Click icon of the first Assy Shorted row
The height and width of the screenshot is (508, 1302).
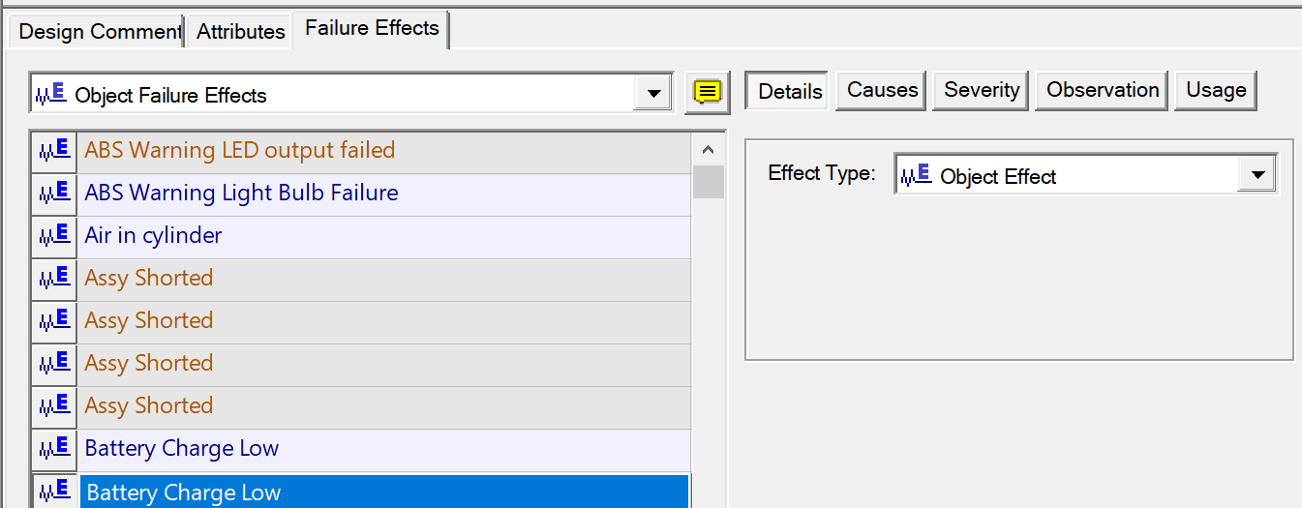53,278
